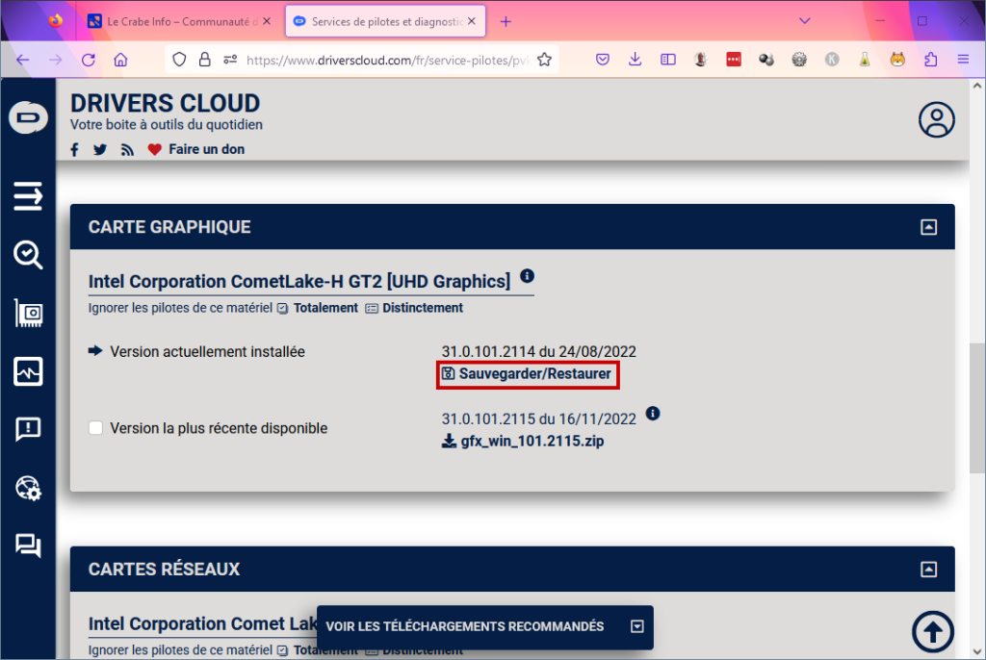Image resolution: width=986 pixels, height=660 pixels.
Task: Toggle the Firefox sidebar view icon
Action: [668, 60]
